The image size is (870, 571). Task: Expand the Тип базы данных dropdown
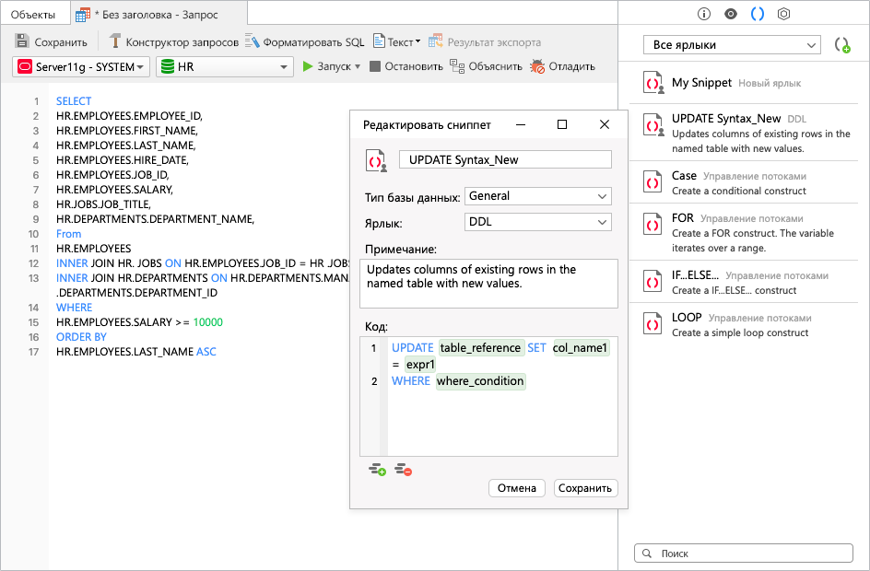tap(602, 196)
